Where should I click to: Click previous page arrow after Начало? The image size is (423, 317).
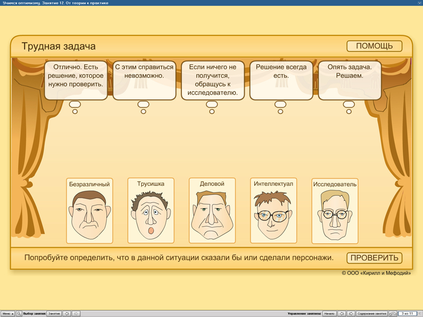pos(342,313)
